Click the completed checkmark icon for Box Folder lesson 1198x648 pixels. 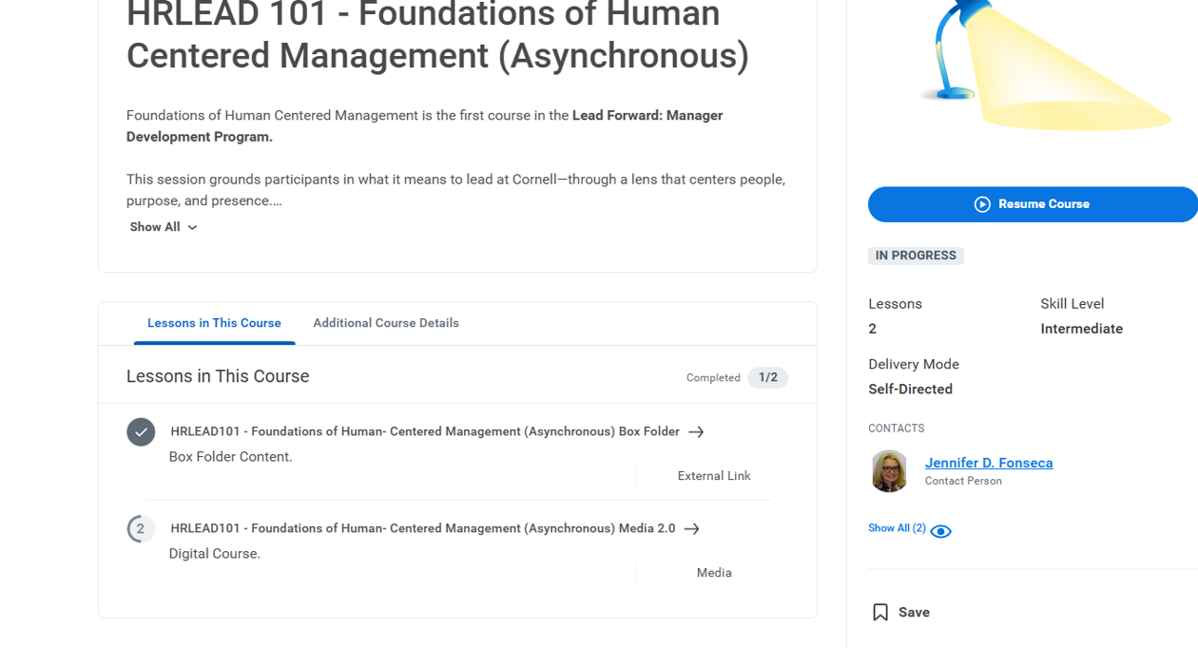pyautogui.click(x=141, y=432)
